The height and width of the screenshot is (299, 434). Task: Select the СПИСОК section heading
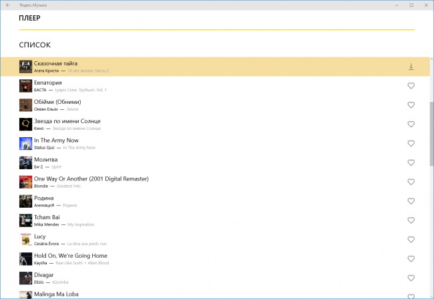(35, 45)
